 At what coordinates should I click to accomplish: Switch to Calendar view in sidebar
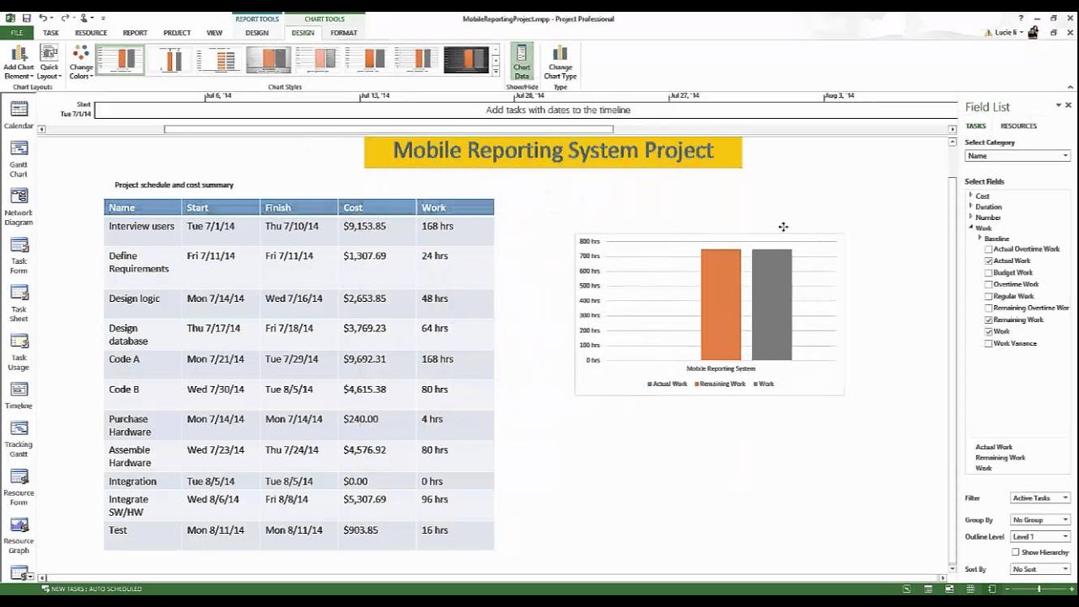(x=19, y=115)
